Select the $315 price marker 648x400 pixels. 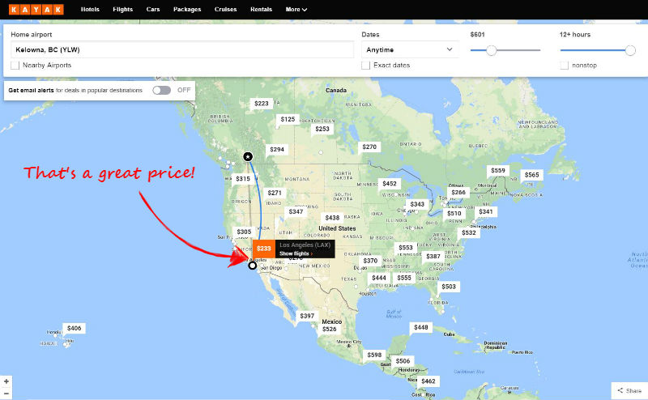coord(243,178)
